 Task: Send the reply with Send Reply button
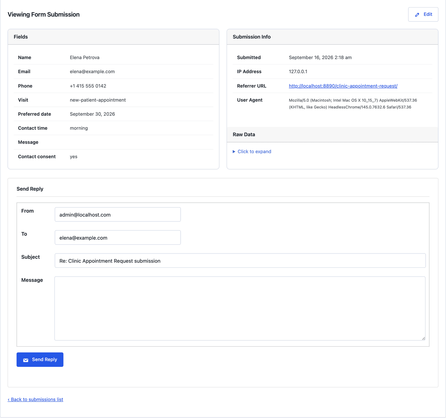(40, 360)
